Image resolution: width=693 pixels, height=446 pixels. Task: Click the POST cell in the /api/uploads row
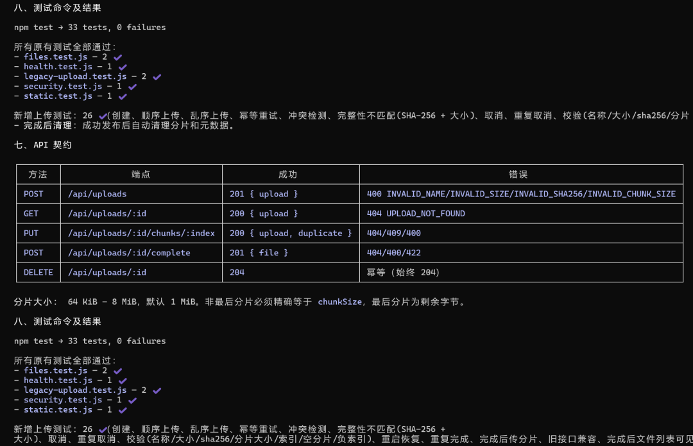pos(38,194)
